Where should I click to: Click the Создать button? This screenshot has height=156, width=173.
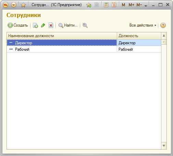(x=18, y=25)
